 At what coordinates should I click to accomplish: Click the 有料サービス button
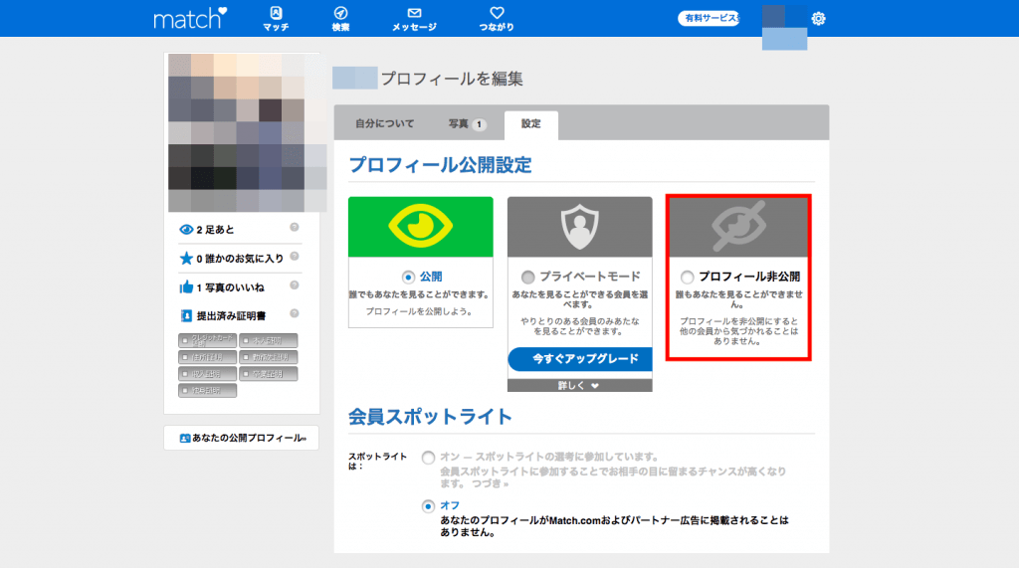709,18
